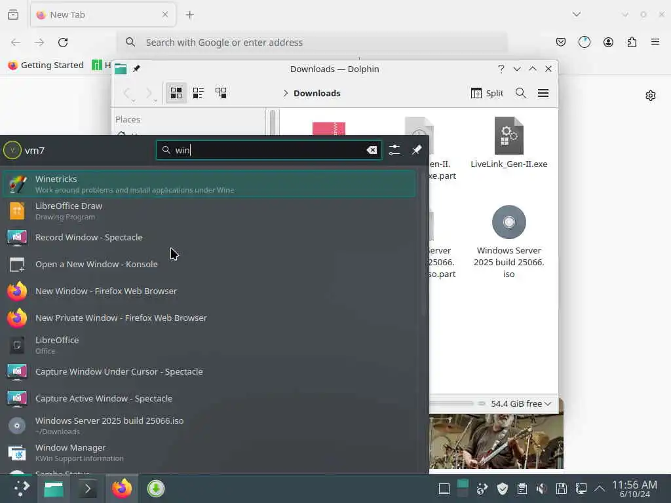Open the Dolphin hamburger menu

point(543,93)
